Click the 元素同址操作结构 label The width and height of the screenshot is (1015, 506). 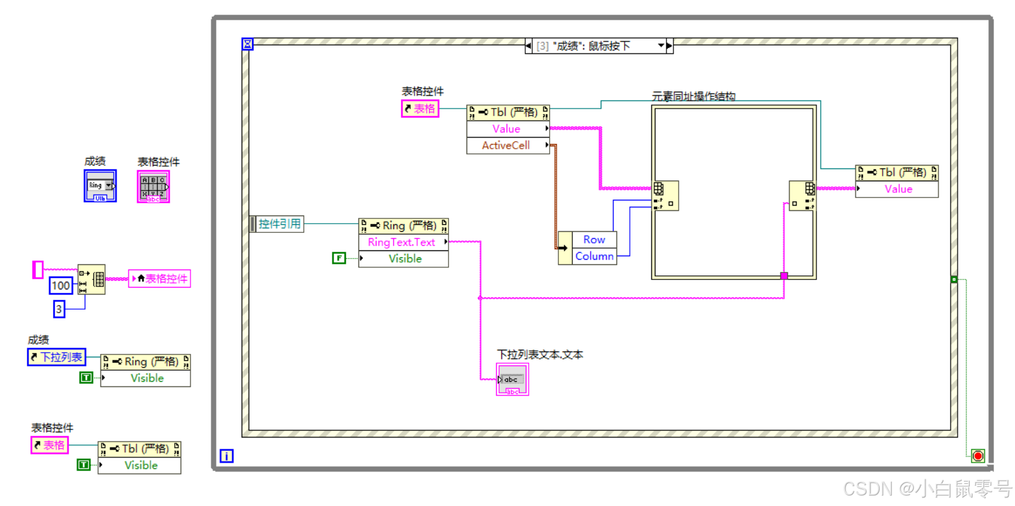(694, 96)
